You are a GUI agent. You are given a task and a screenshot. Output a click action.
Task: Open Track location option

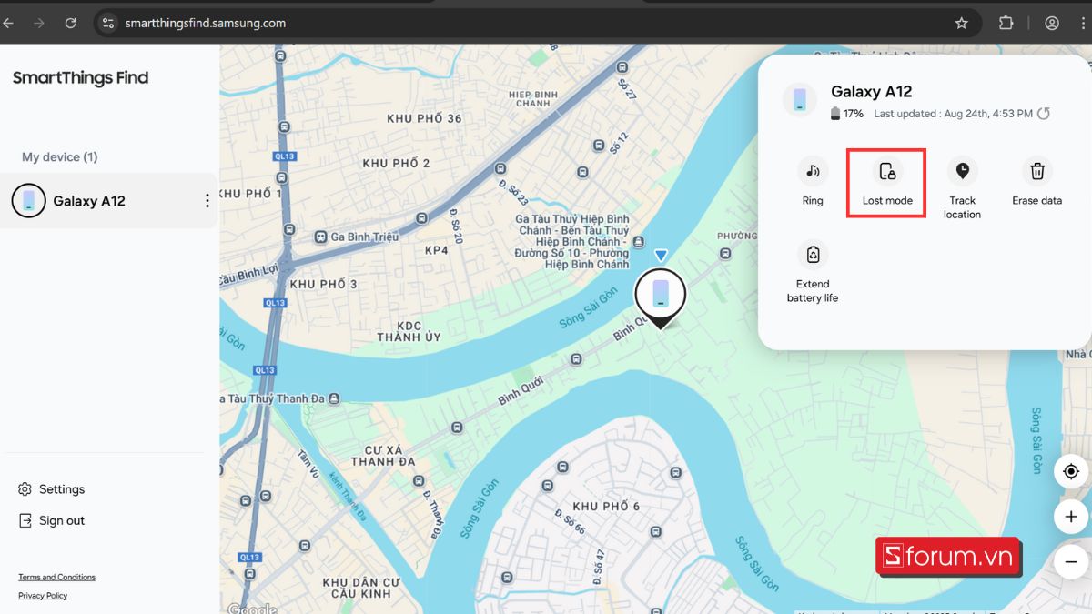tap(962, 188)
